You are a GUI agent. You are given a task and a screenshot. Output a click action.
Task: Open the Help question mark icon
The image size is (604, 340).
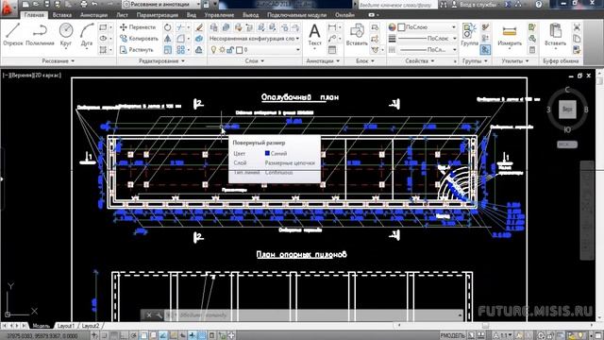click(539, 4)
